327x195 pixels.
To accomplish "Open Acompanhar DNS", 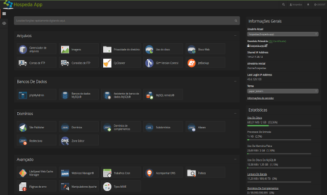I will [163, 173].
